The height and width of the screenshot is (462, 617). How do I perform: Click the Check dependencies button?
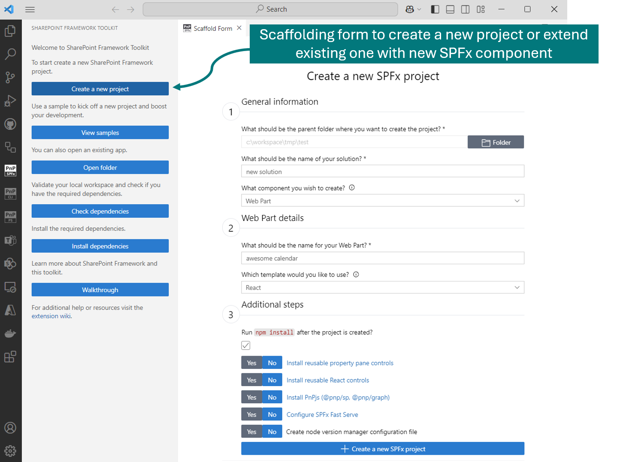100,211
